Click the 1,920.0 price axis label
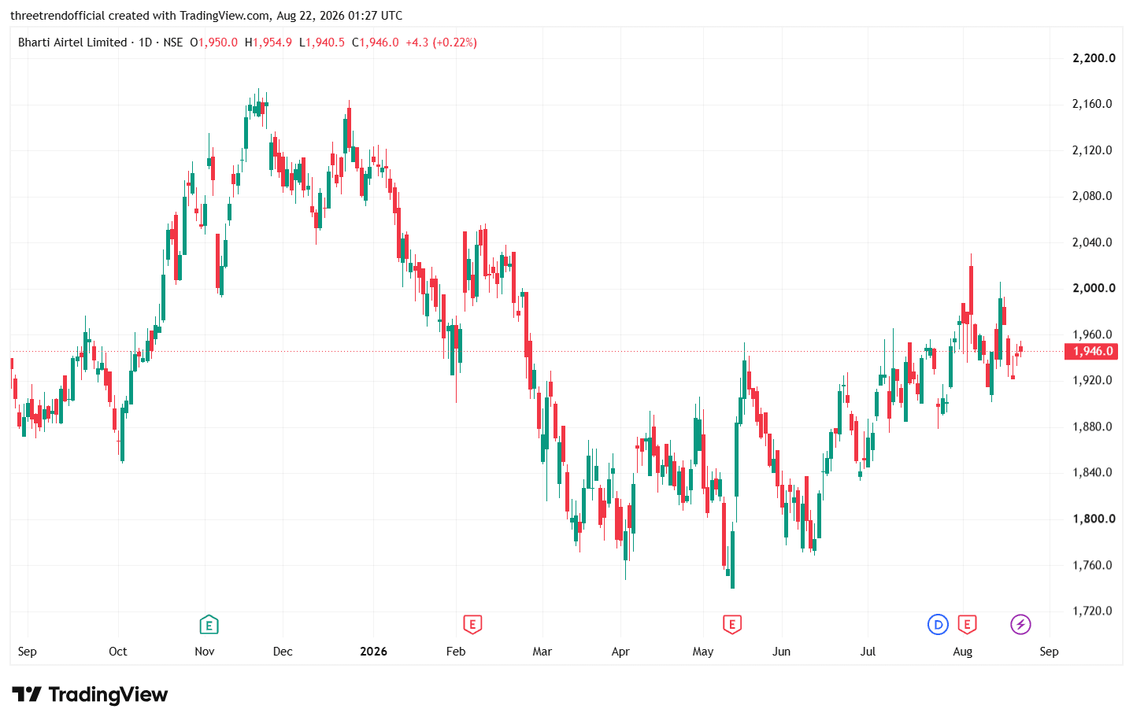1133x724 pixels. coord(1092,380)
